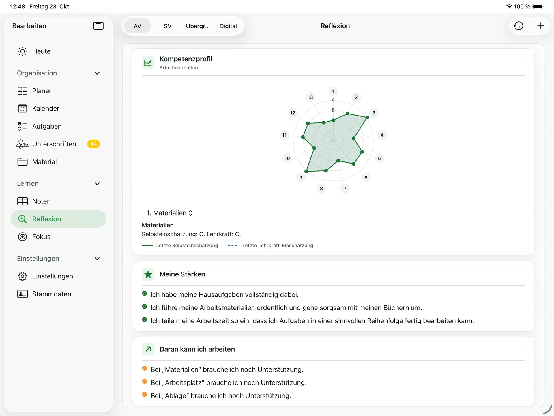Viewport: 554px width, 416px height.
Task: Click the Fokus target icon
Action: [23, 237]
